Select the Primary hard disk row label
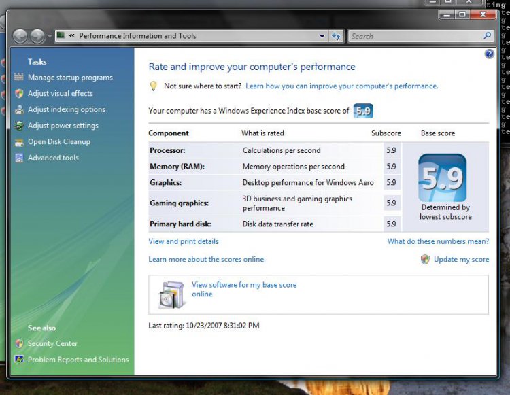 (180, 224)
